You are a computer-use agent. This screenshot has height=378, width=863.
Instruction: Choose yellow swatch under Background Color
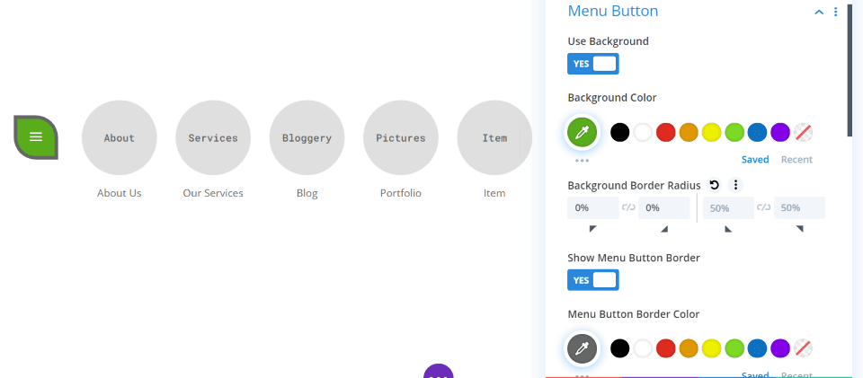[x=712, y=132]
